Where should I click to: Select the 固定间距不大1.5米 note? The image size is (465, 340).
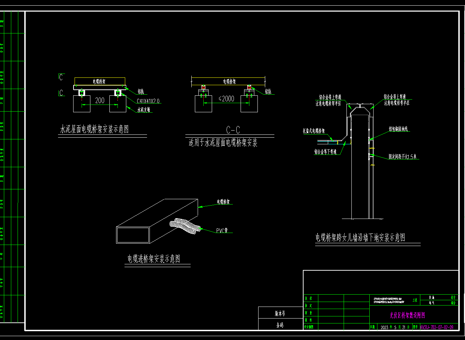[402, 157]
